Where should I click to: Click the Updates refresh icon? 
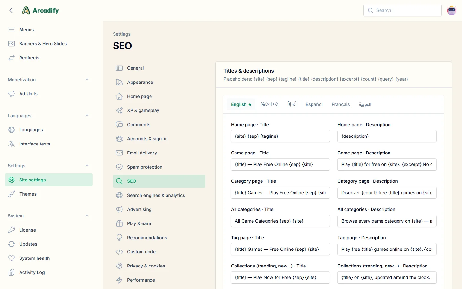pyautogui.click(x=12, y=244)
